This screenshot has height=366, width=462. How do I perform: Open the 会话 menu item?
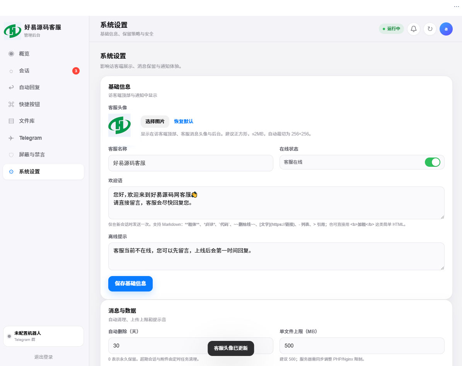click(x=43, y=71)
